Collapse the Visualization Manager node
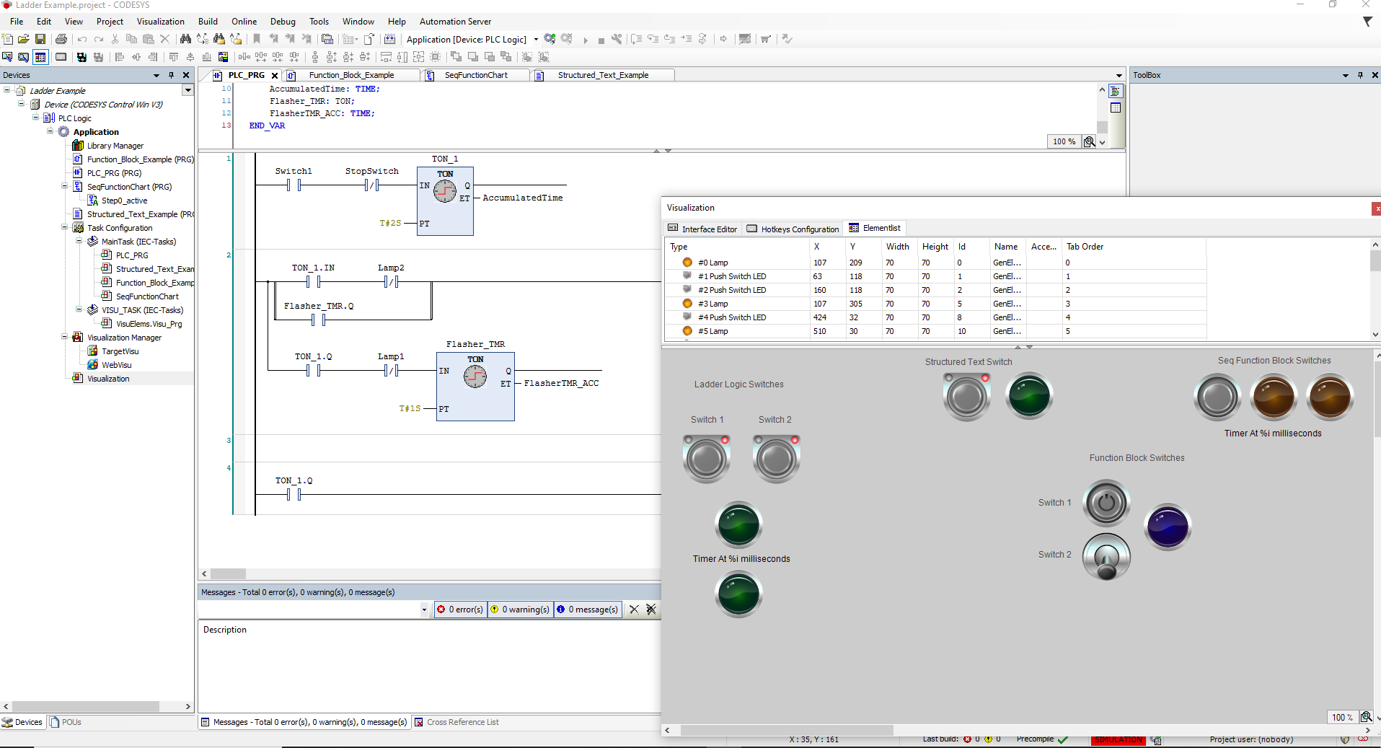Screen dimensions: 1381x748 coord(65,337)
